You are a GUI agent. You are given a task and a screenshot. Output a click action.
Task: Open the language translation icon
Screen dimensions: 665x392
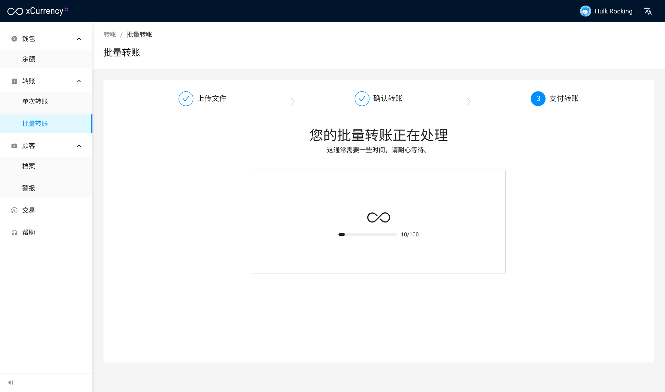point(648,11)
